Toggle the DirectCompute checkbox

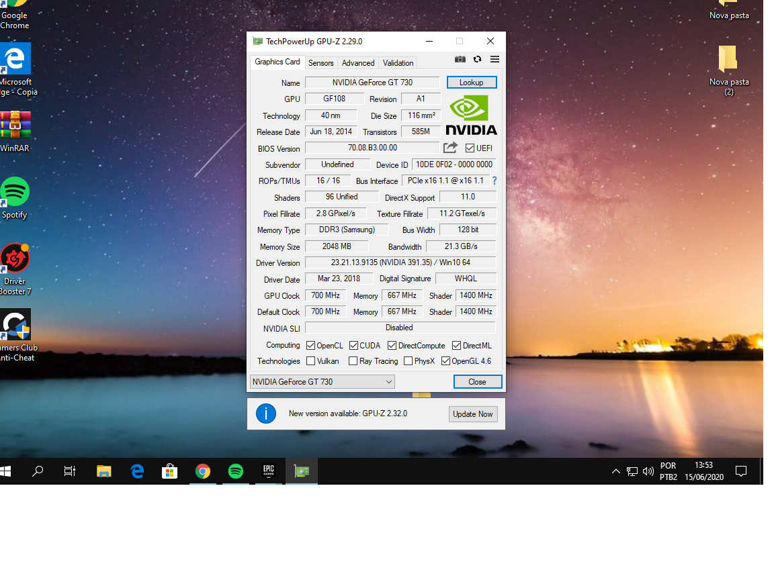coord(392,345)
